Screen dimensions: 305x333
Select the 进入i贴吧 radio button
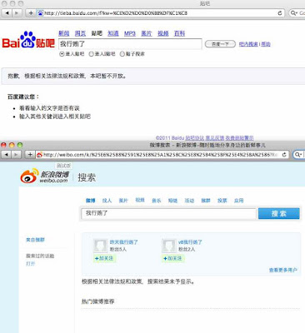click(x=91, y=54)
